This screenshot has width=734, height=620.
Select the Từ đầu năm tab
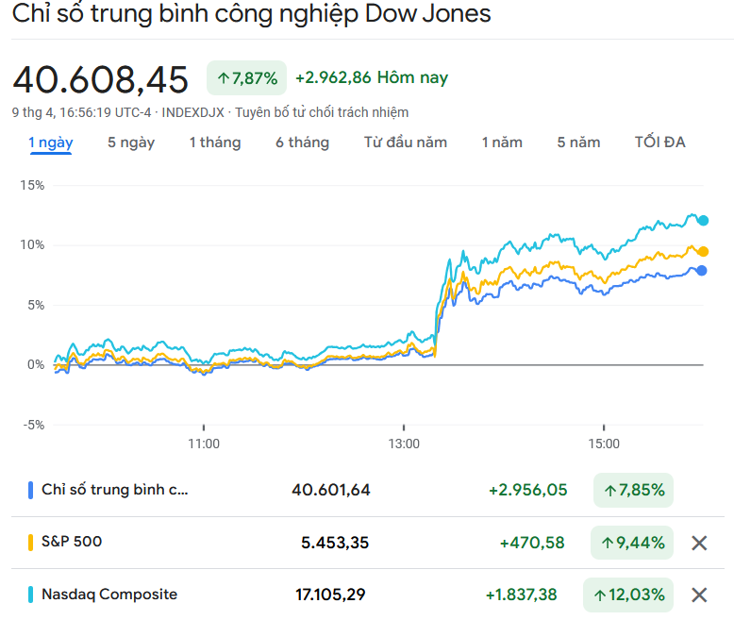[x=406, y=142]
